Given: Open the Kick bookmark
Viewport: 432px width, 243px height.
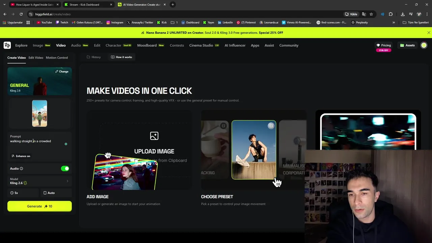Looking at the screenshot, I should point(162,23).
